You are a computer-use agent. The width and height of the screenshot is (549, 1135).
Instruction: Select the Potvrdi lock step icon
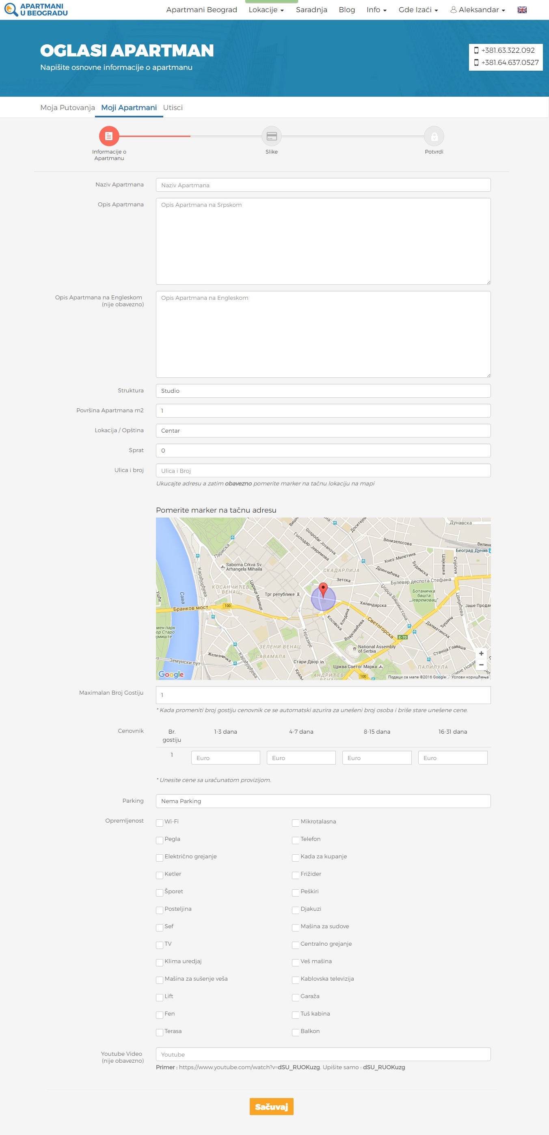pos(434,136)
